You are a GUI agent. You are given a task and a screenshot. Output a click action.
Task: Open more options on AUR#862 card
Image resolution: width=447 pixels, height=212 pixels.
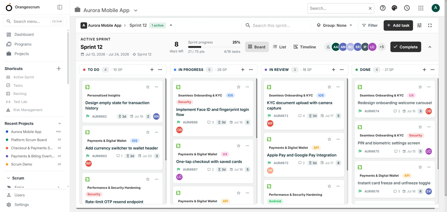156,87
